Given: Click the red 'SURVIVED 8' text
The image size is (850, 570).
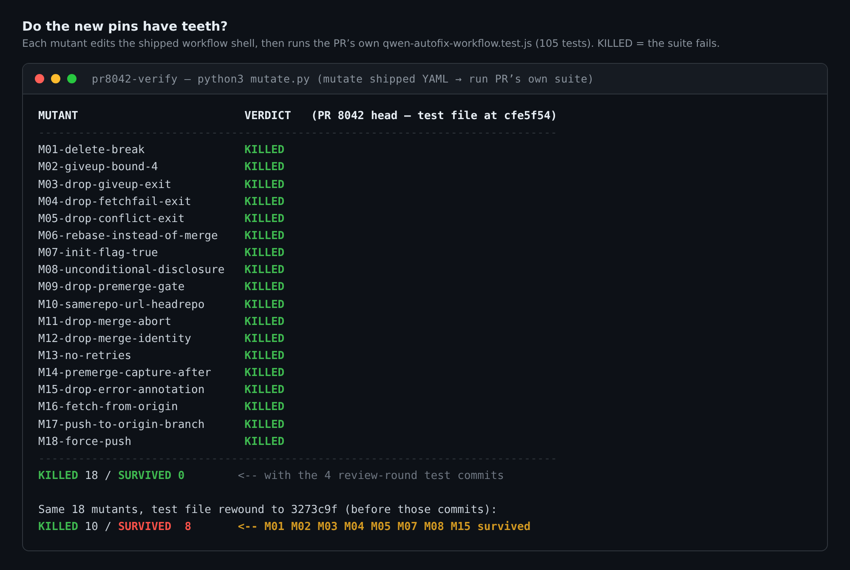Looking at the screenshot, I should pyautogui.click(x=155, y=526).
